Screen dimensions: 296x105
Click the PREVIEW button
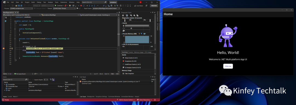(x=154, y=6)
